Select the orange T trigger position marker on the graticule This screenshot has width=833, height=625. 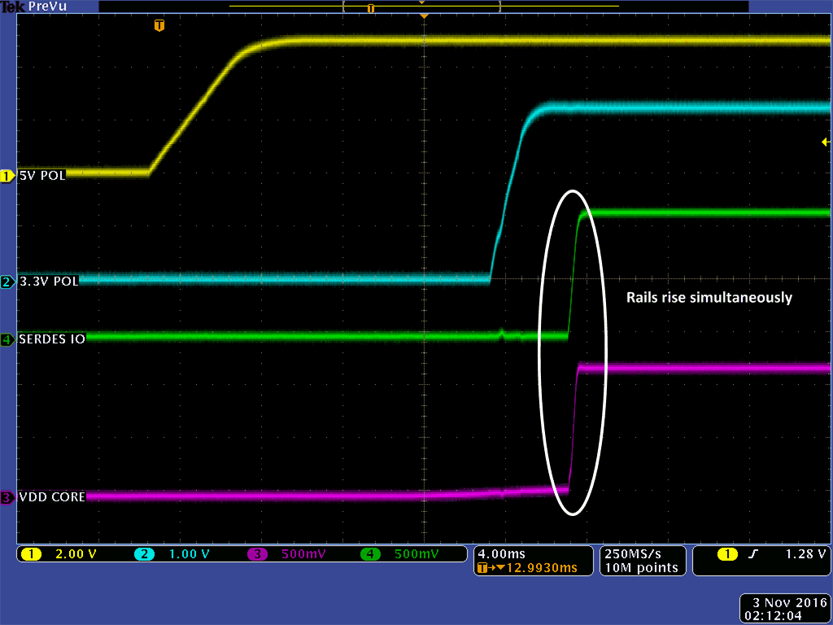[159, 26]
